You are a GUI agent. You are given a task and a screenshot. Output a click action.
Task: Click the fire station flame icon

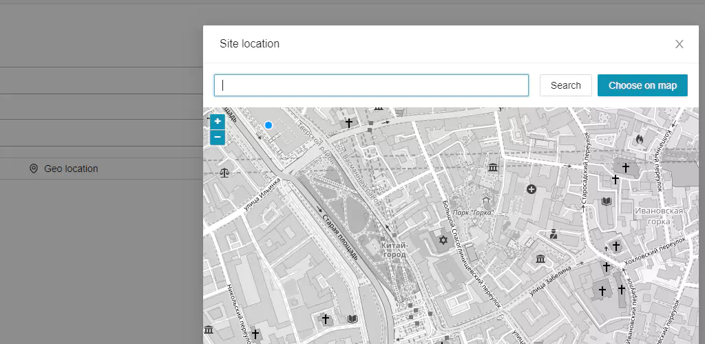[639, 140]
